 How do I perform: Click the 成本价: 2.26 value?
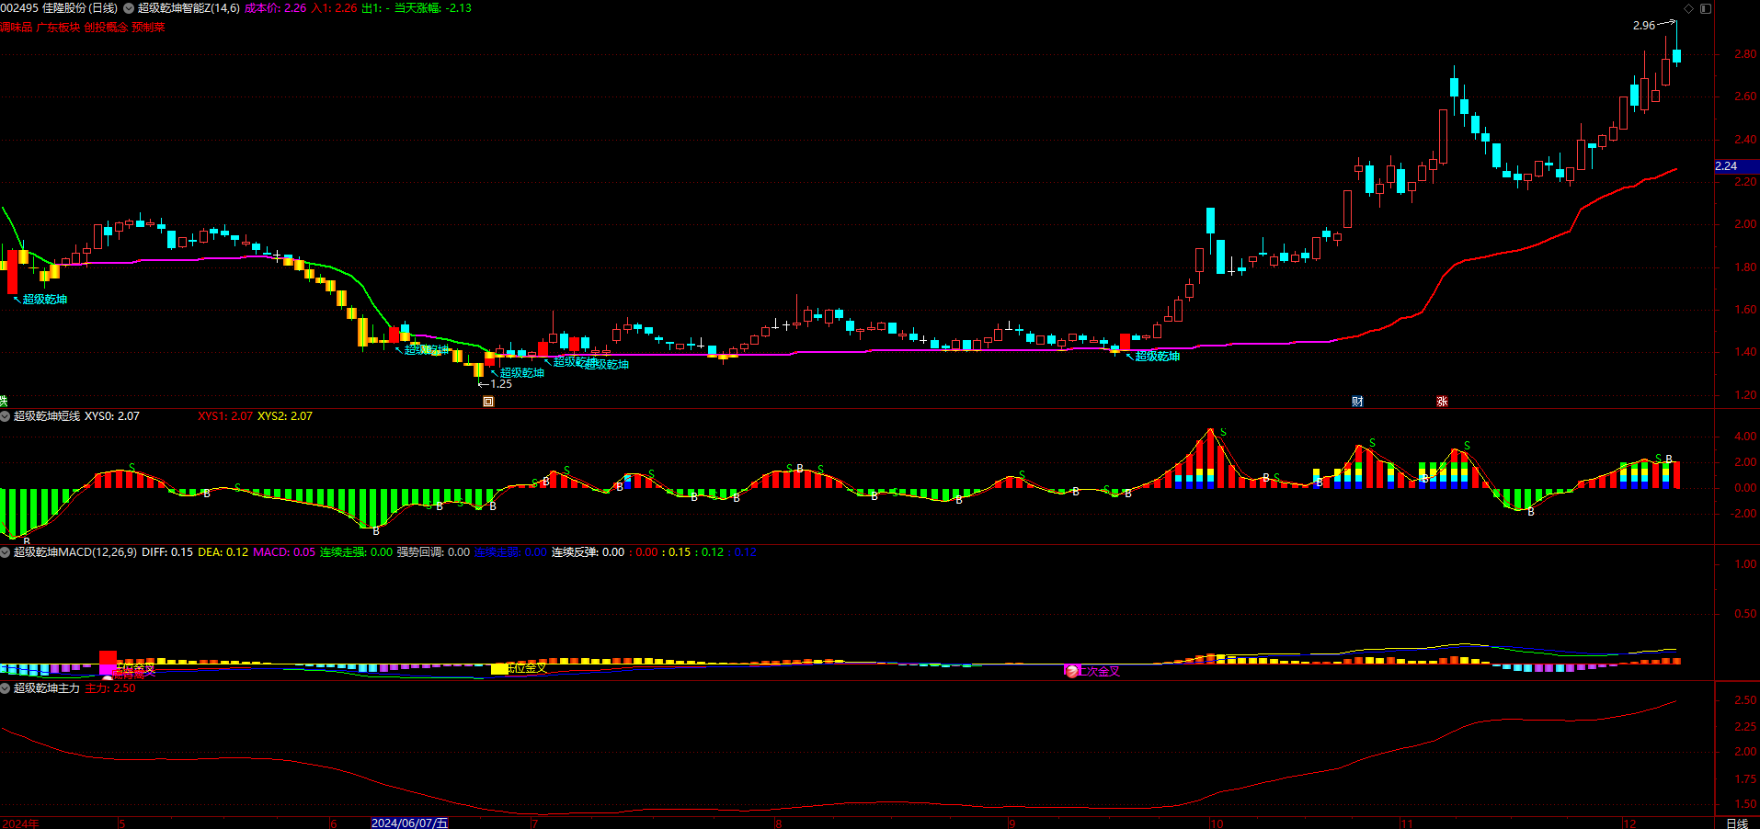coord(276,8)
